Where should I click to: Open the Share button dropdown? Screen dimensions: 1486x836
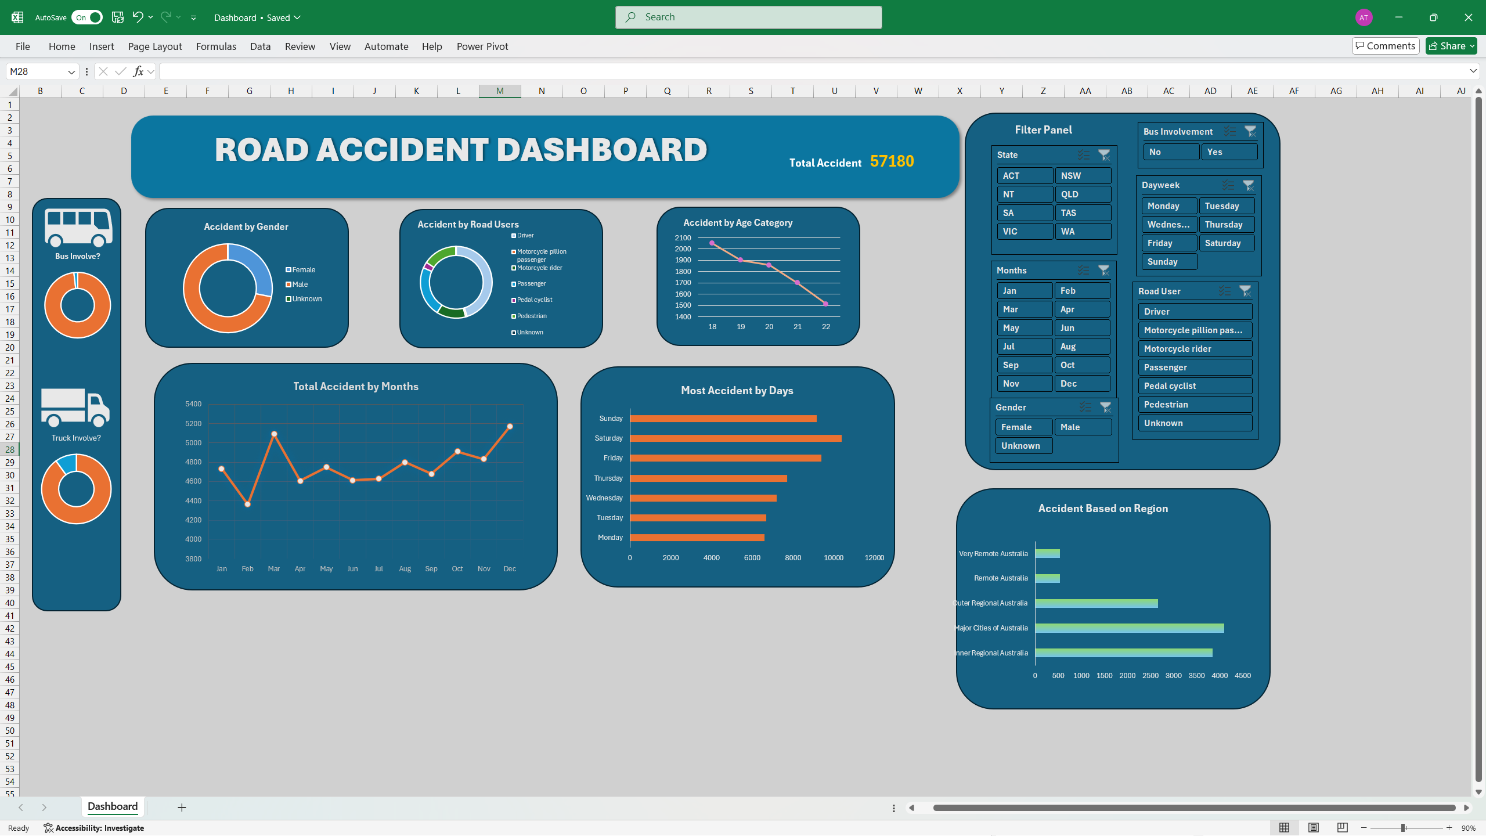click(x=1472, y=46)
